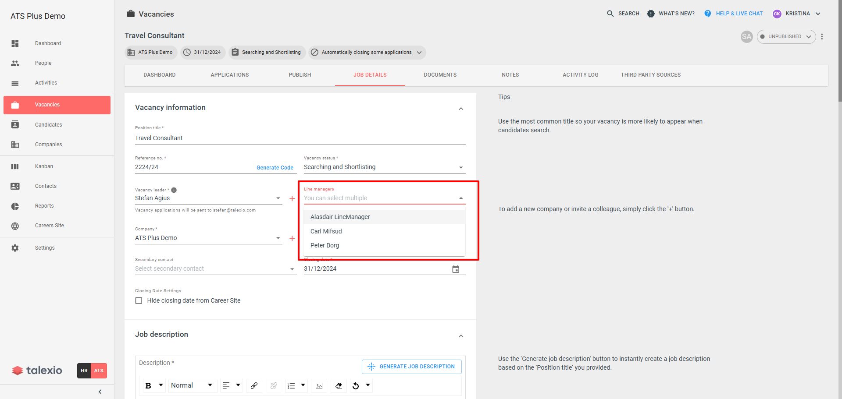Viewport: 842px width, 399px height.
Task: Select Alasdair LineManager from the list
Action: coord(385,217)
